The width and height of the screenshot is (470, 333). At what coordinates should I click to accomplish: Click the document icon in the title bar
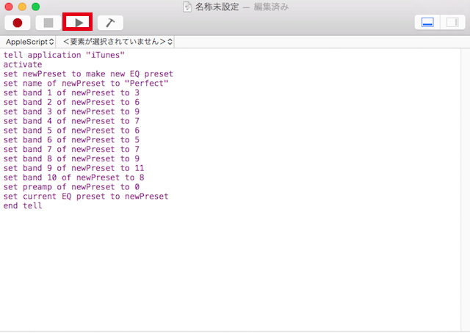pyautogui.click(x=187, y=7)
